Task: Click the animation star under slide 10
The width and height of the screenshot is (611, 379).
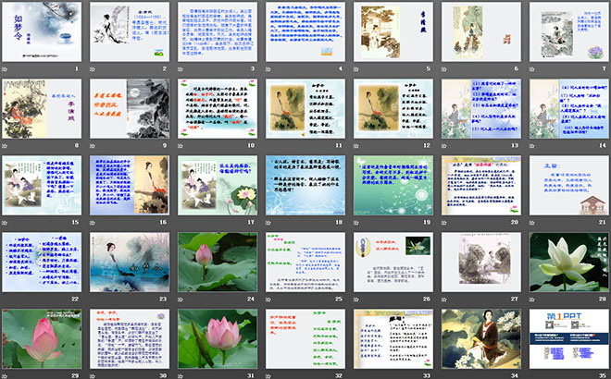Action: (x=181, y=146)
